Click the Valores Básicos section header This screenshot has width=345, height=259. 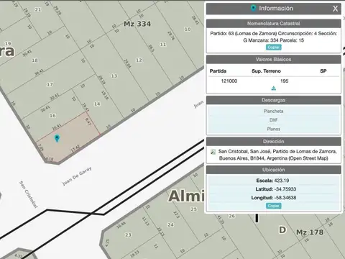pos(273,60)
